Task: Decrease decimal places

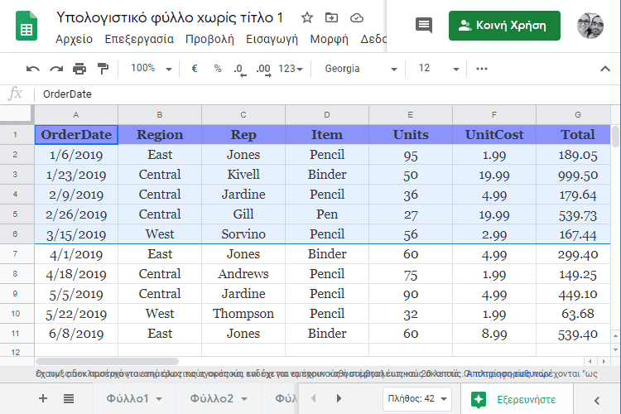Action: point(239,70)
